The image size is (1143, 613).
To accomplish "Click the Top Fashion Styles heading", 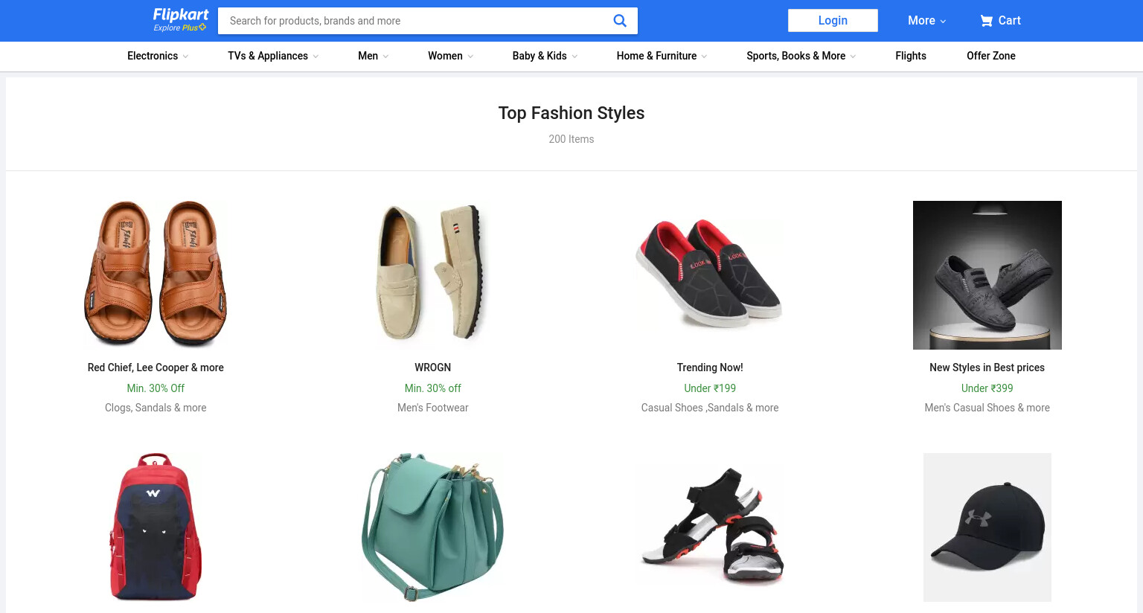I will (x=571, y=113).
